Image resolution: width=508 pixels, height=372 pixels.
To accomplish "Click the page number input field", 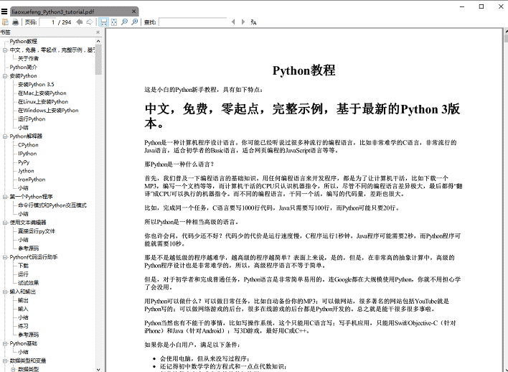I will 47,22.
